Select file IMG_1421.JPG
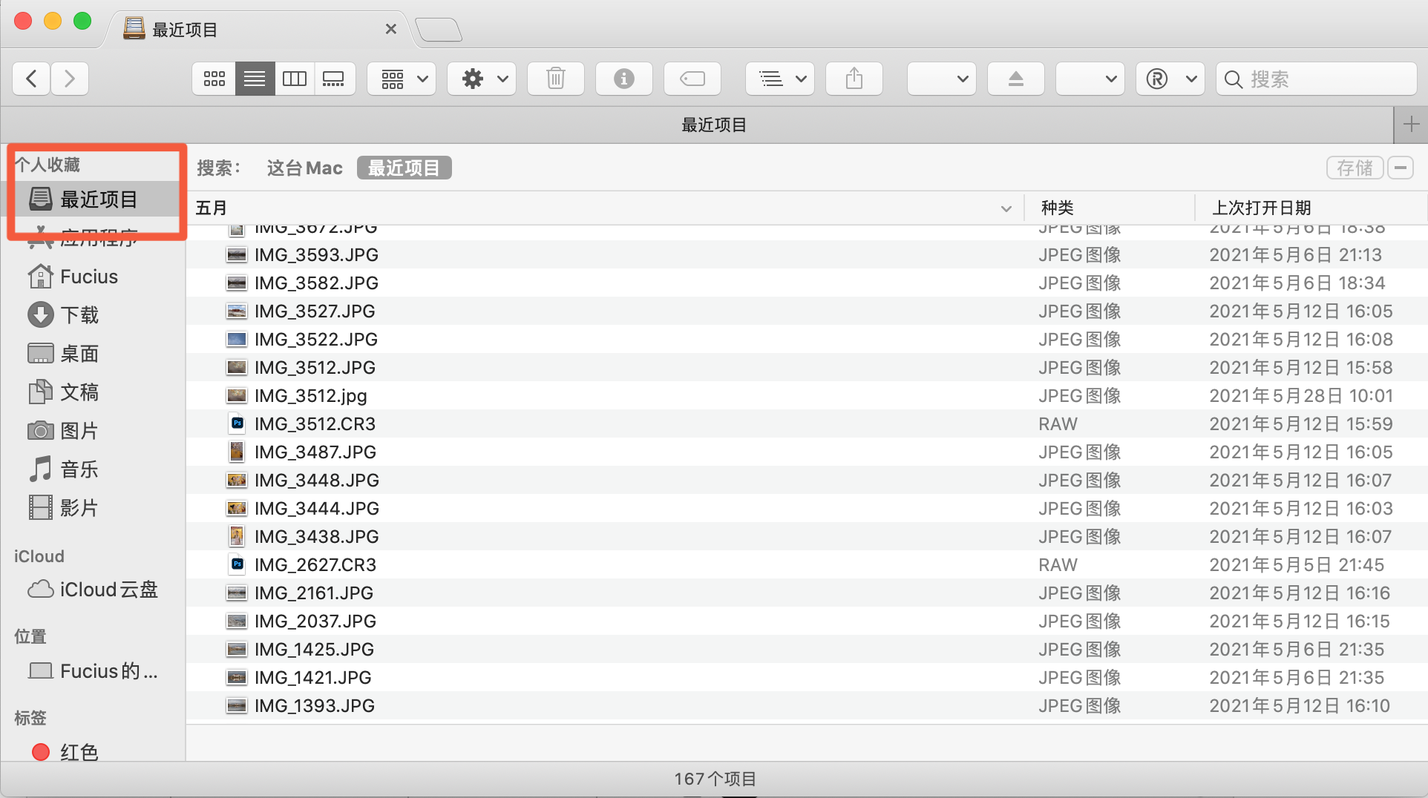This screenshot has width=1428, height=798. coord(807,678)
